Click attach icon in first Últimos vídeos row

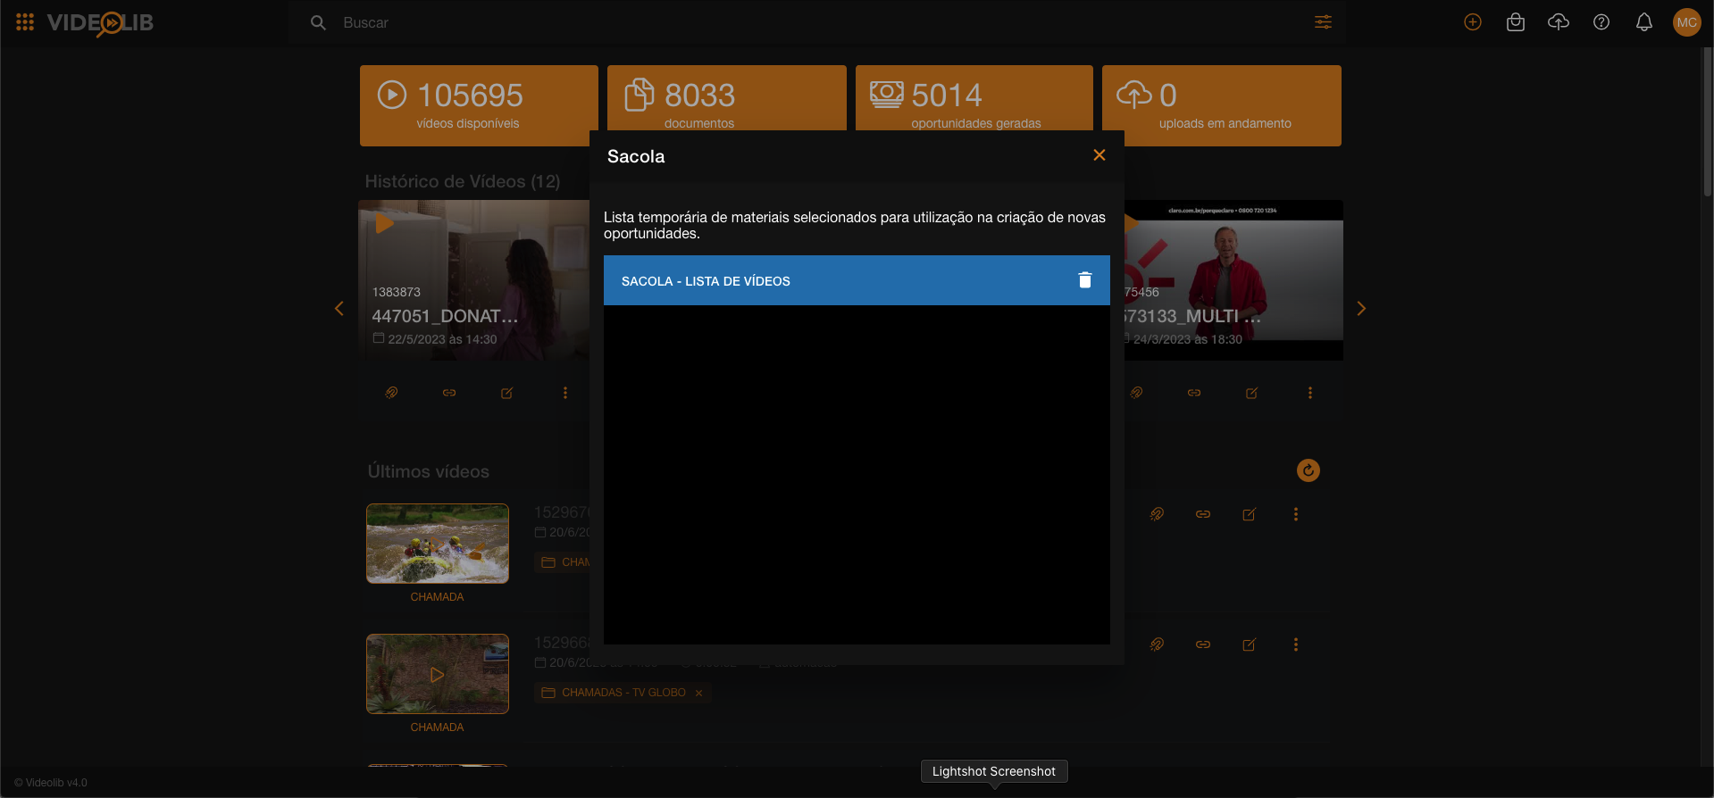tap(1157, 514)
